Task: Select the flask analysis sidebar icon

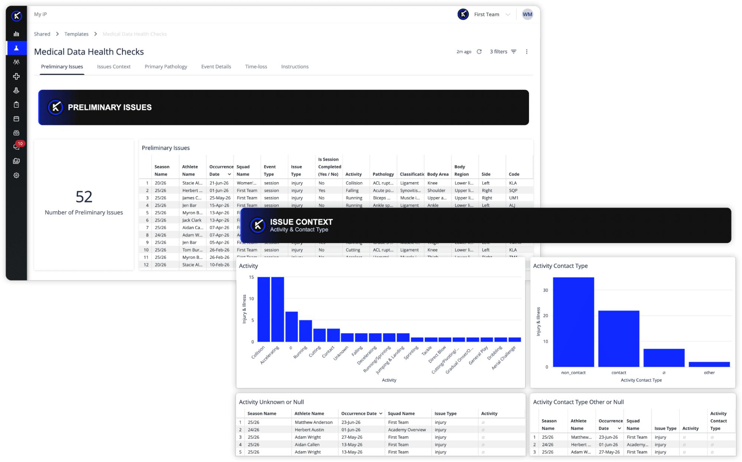Action: coord(16,48)
